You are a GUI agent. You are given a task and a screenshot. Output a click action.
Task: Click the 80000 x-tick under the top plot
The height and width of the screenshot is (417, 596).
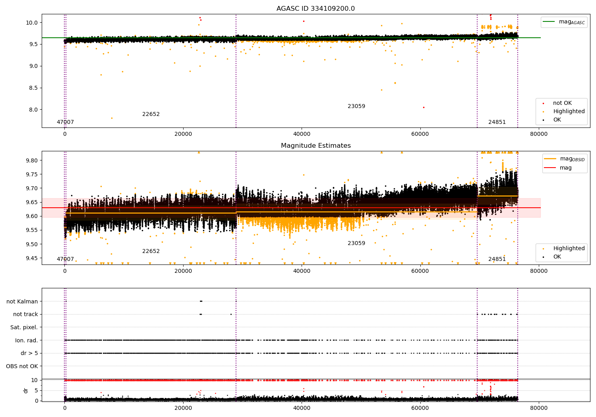click(539, 134)
